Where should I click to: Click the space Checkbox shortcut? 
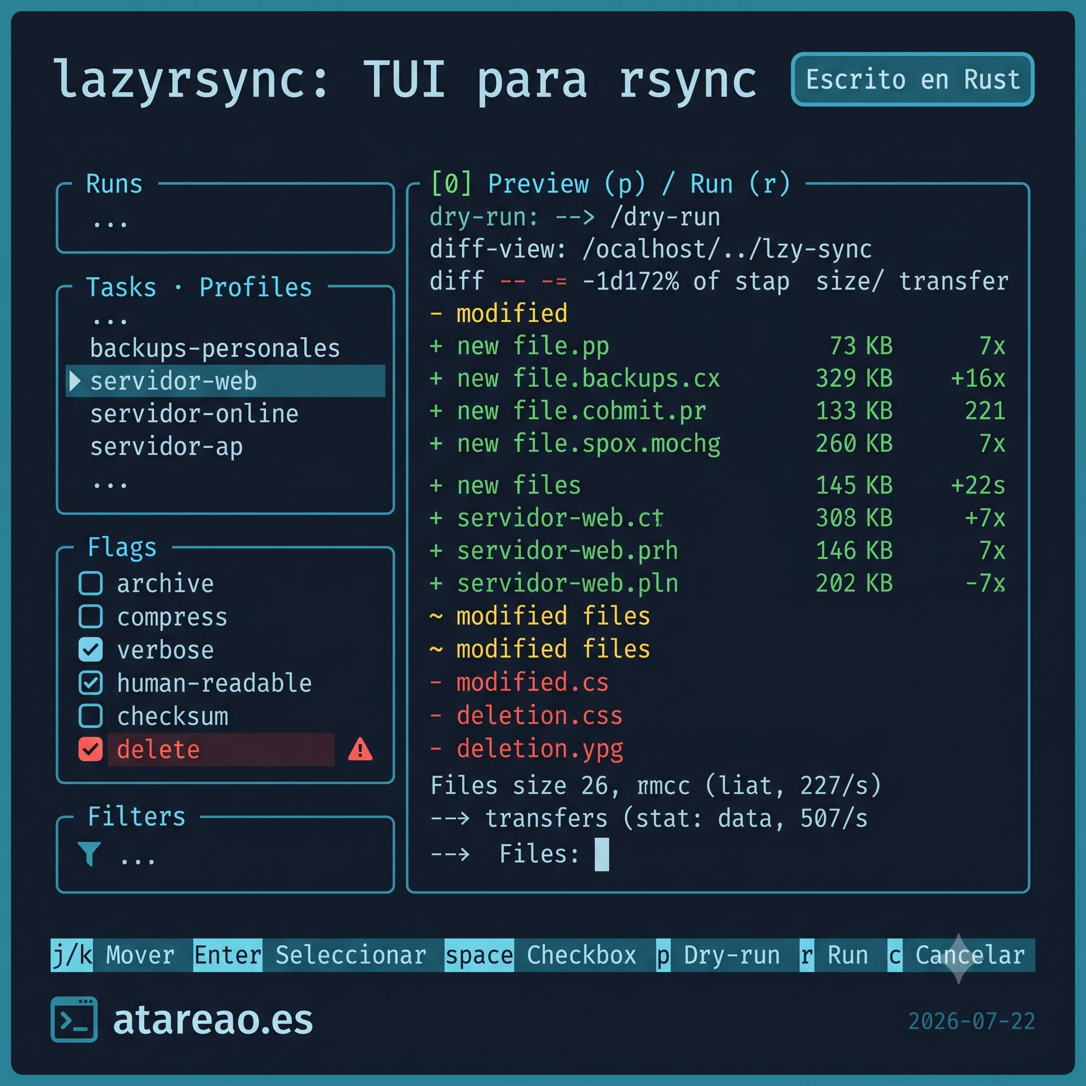tap(541, 955)
